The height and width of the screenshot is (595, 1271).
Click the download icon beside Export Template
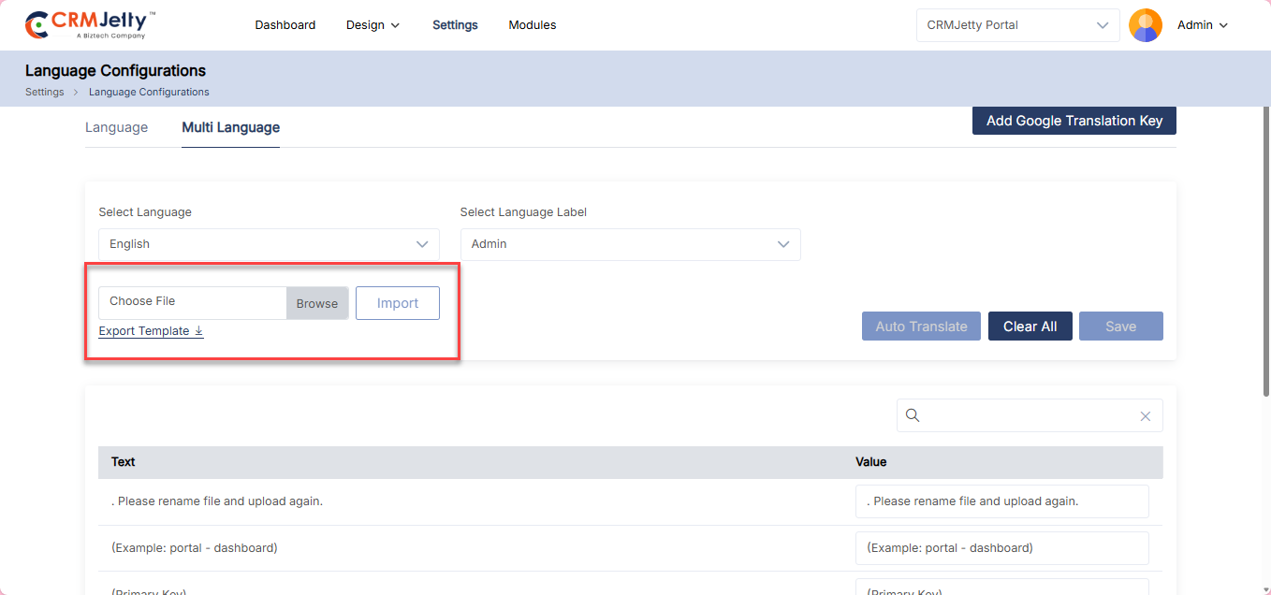pyautogui.click(x=198, y=331)
